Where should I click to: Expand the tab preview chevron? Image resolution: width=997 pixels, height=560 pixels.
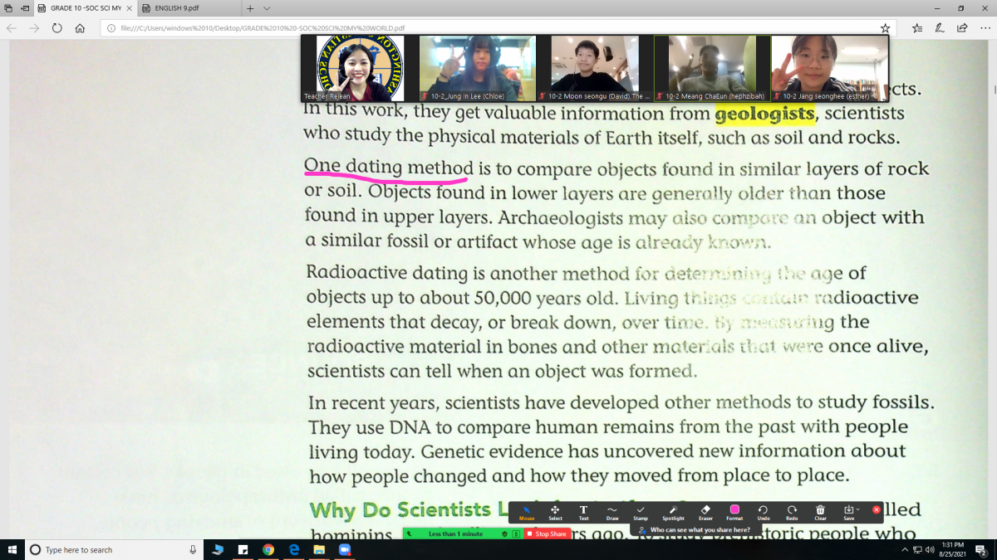pyautogui.click(x=267, y=7)
